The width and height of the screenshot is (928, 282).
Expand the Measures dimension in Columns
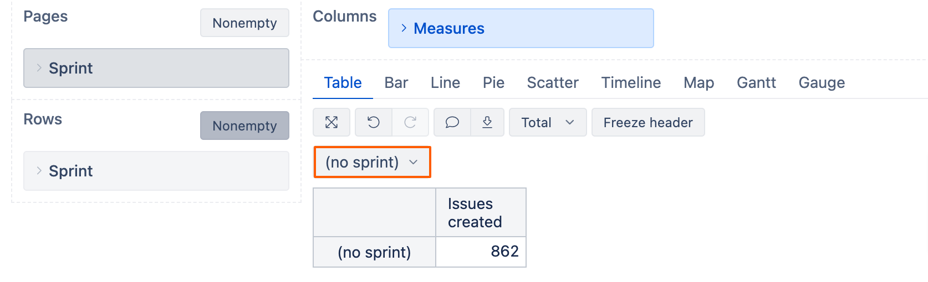tap(521, 28)
